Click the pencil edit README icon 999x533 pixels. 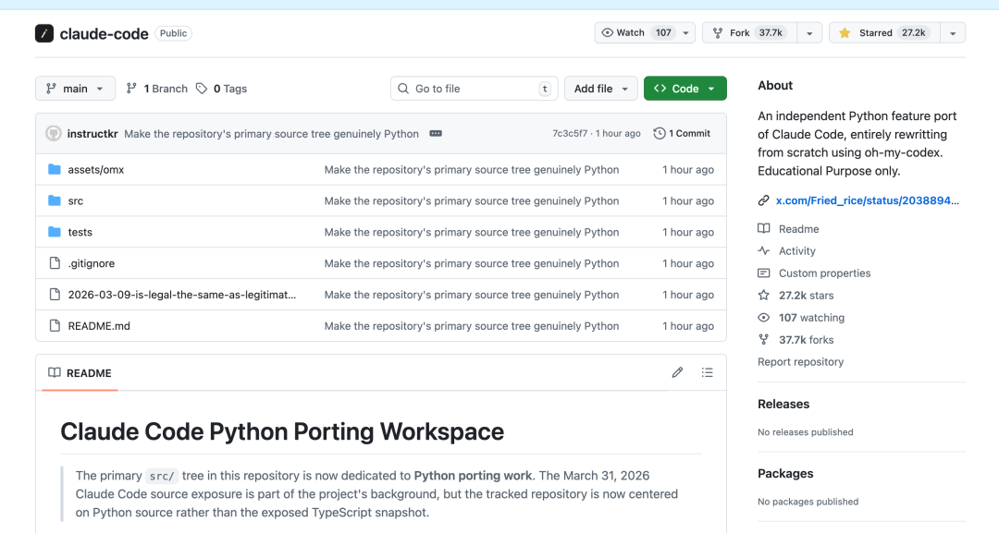coord(677,372)
